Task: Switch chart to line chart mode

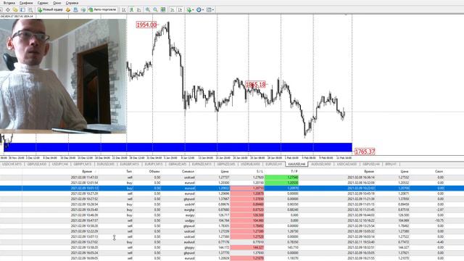Action: (139, 9)
